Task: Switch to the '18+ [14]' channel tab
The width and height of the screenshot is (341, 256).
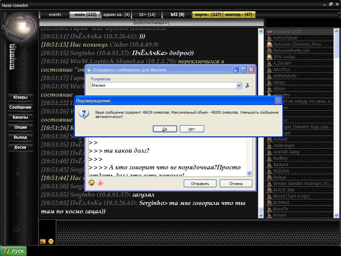Action: point(147,15)
